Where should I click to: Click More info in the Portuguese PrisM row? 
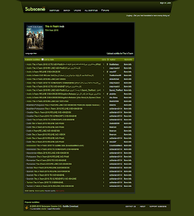click(128, 157)
